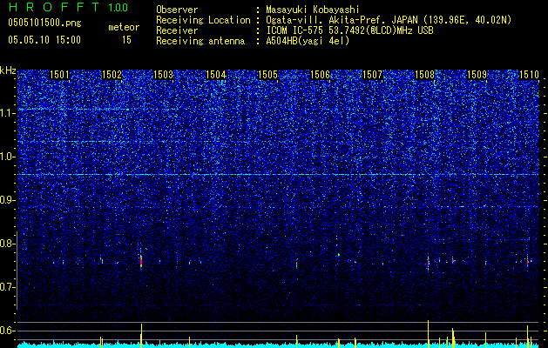Select the file name 0505101500.png

tap(44, 23)
